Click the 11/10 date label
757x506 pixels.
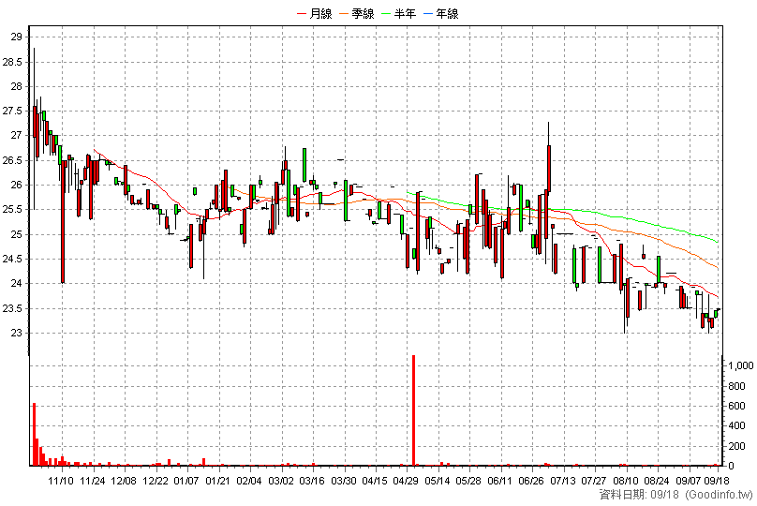point(61,481)
